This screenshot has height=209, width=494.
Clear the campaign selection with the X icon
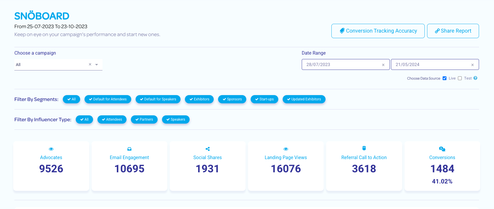coord(90,65)
